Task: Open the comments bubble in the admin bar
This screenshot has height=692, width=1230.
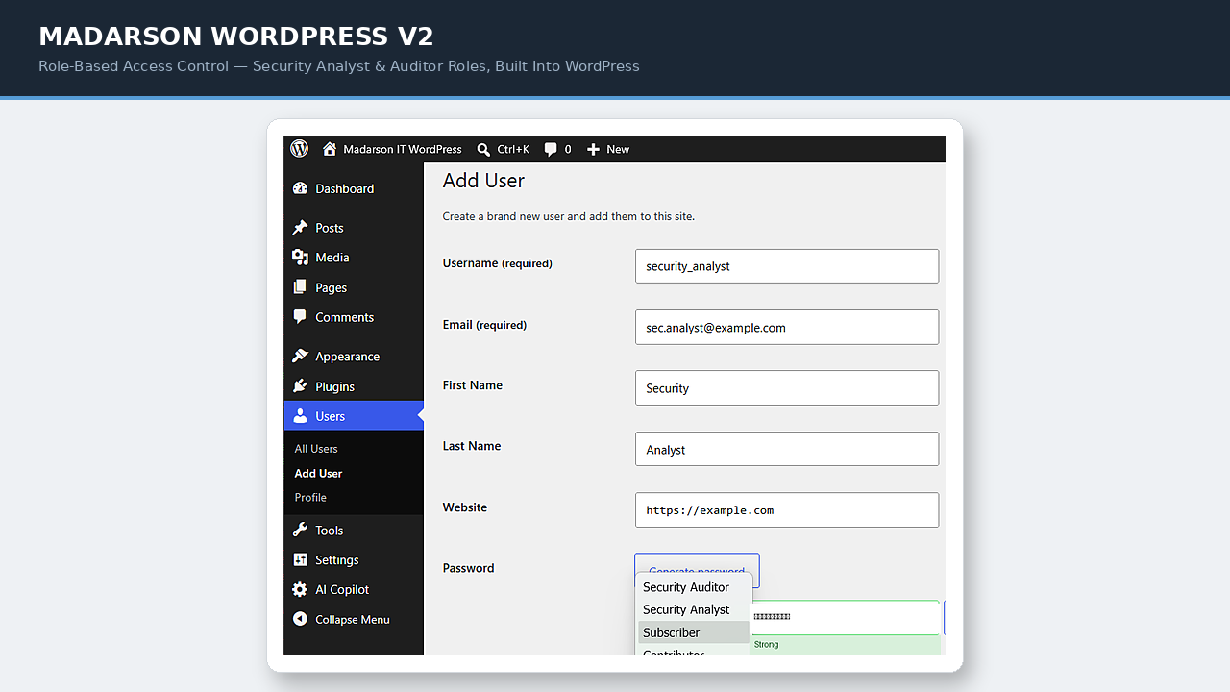Action: coord(551,149)
